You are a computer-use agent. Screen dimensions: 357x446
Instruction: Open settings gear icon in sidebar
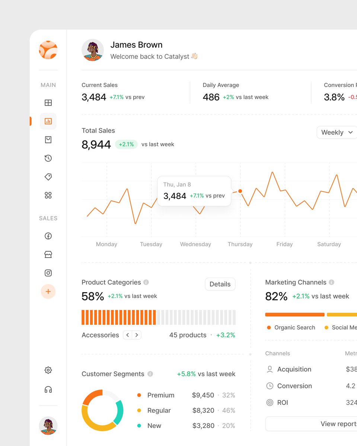(x=48, y=370)
